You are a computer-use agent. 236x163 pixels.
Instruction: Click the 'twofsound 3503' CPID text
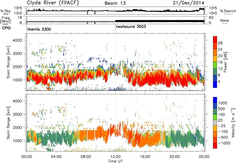(131, 26)
